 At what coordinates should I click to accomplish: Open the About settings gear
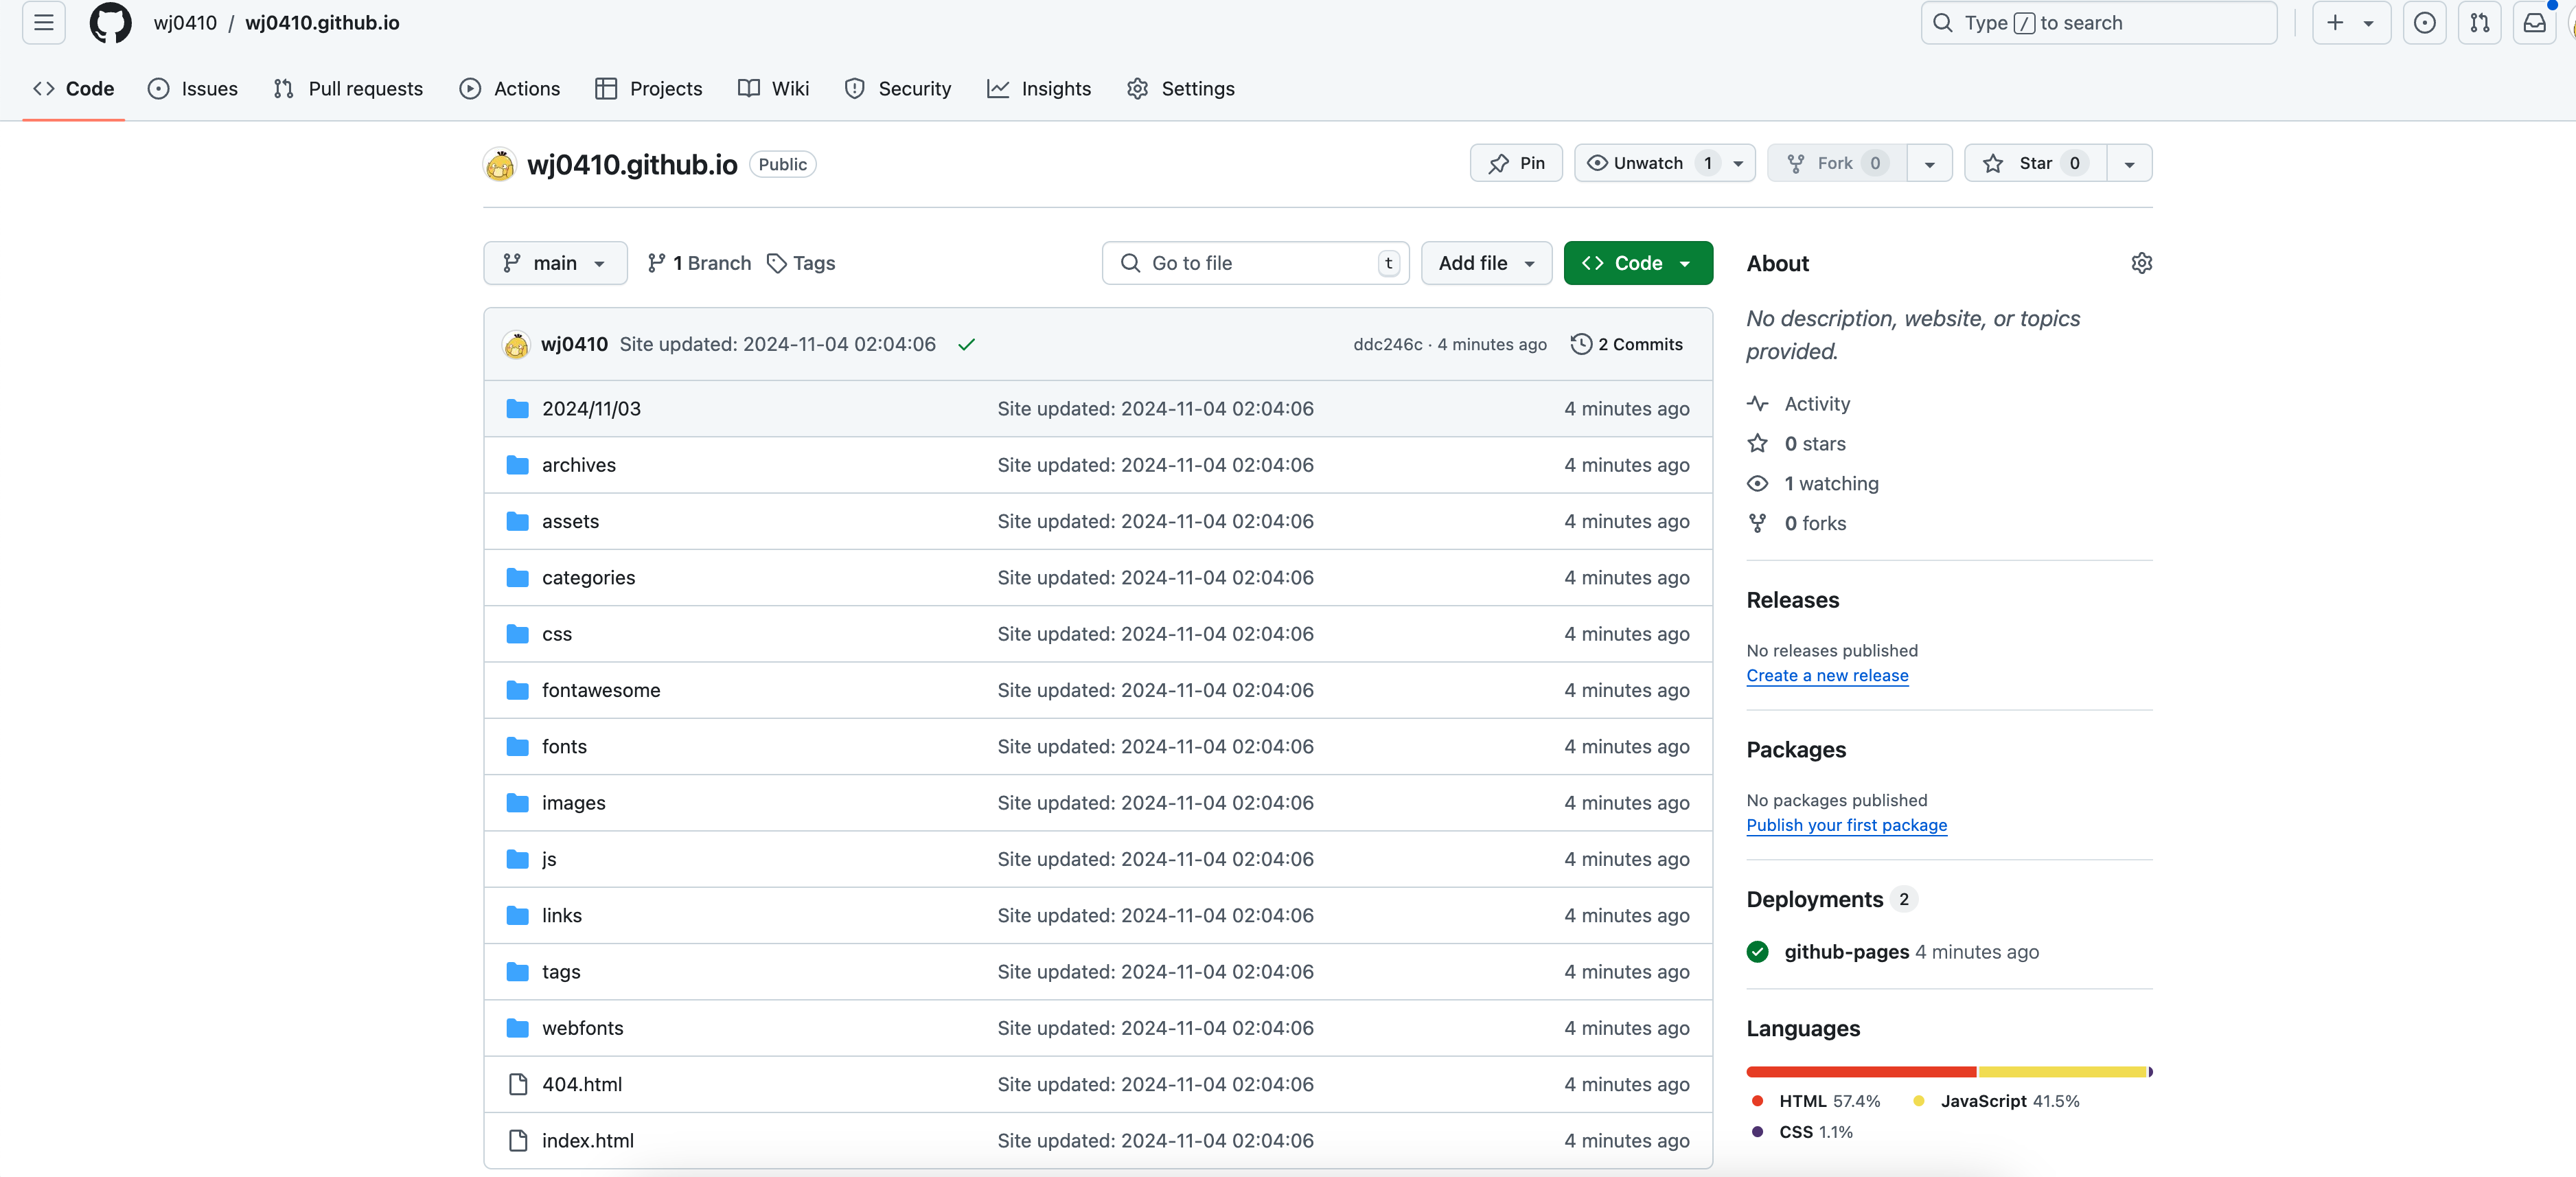[2141, 263]
